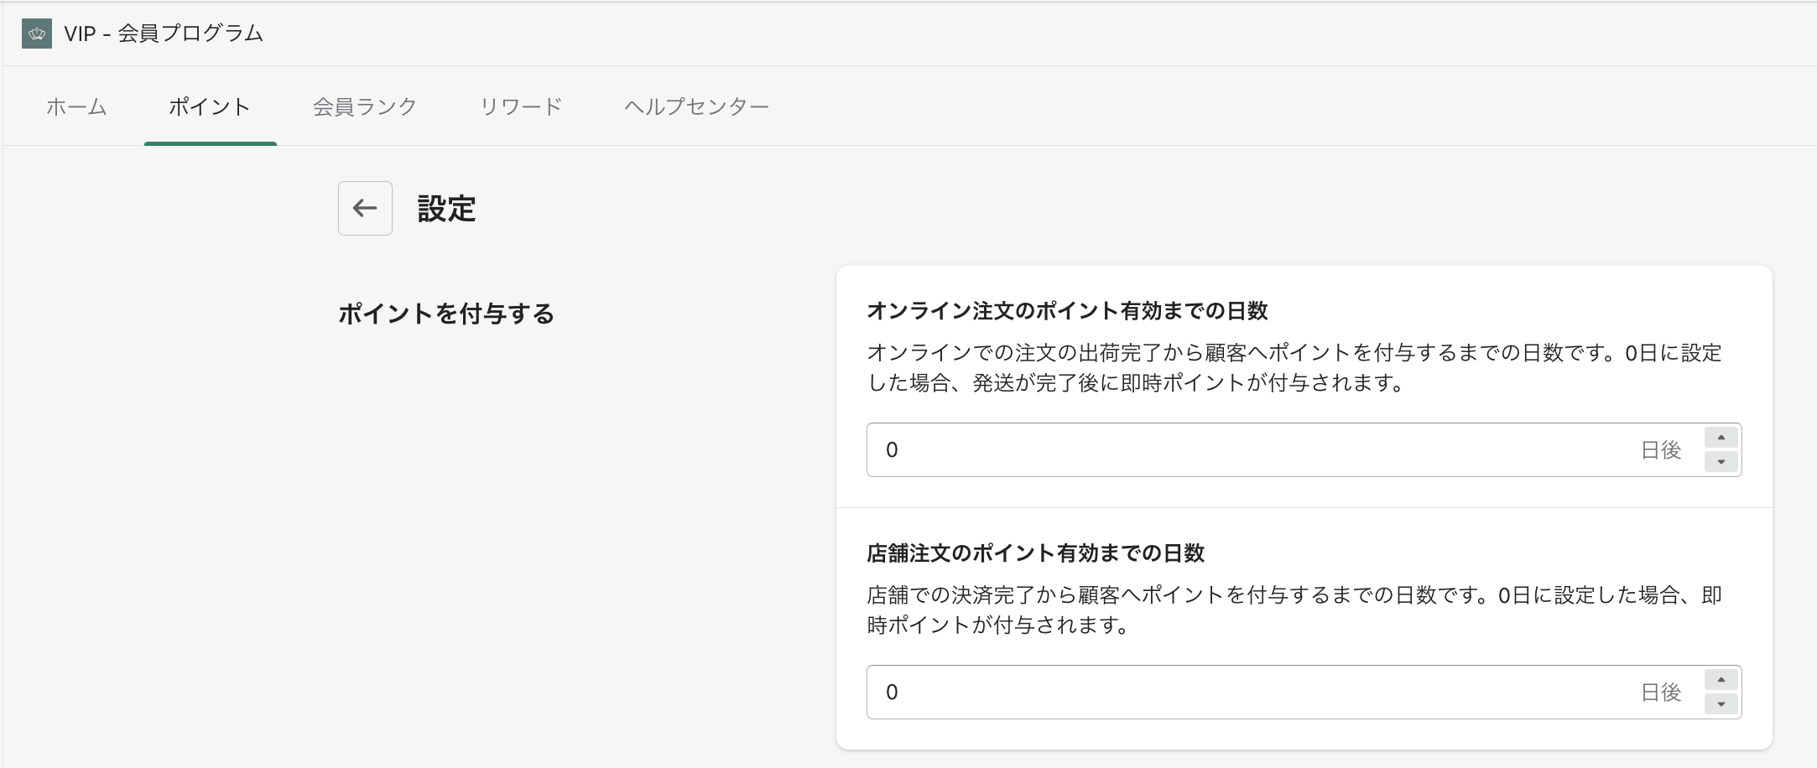1817x768 pixels.
Task: Decrease store order days with down arrow
Action: (1721, 704)
